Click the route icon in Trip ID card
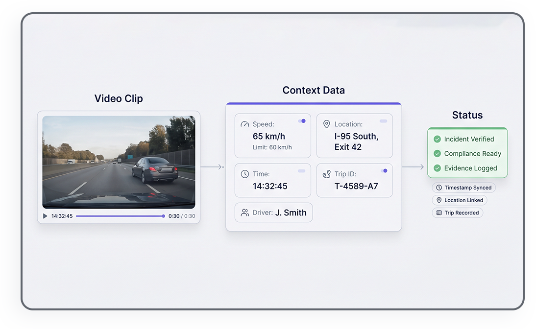536x329 pixels. coord(326,174)
